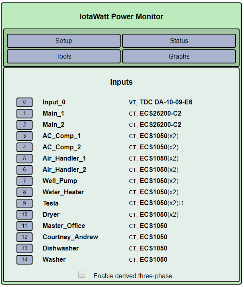Screen dimensions: 244x287
Task: Click the TDC DA-10-09-E6 model text
Action: 166,102
